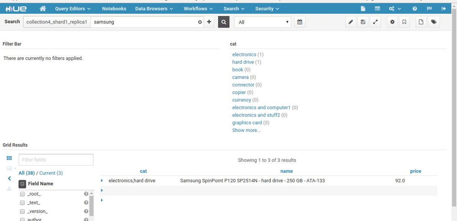Open the Notebooks menu item

point(114,9)
